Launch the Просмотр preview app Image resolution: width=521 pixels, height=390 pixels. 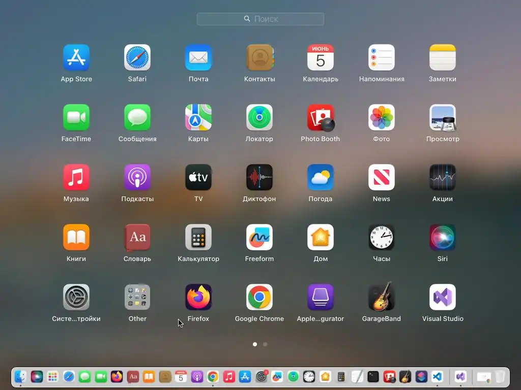(443, 118)
